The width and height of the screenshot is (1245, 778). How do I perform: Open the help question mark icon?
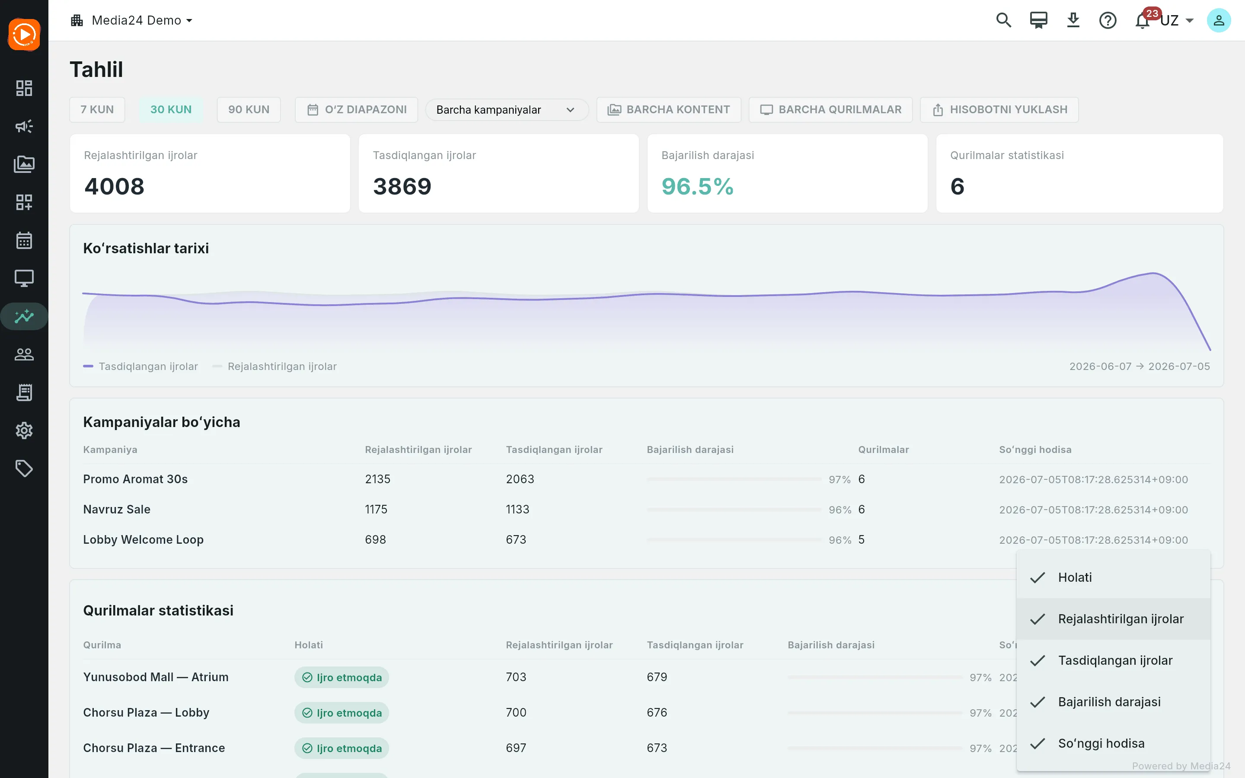(x=1107, y=21)
